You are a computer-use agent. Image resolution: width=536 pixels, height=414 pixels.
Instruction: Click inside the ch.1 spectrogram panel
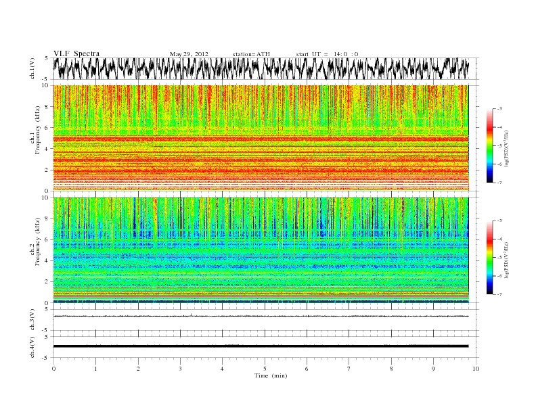(261, 138)
